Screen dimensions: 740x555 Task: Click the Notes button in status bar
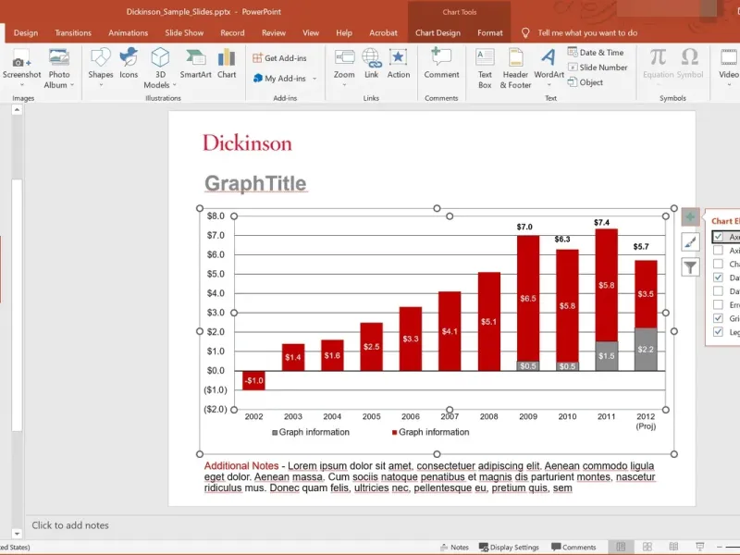click(x=454, y=547)
